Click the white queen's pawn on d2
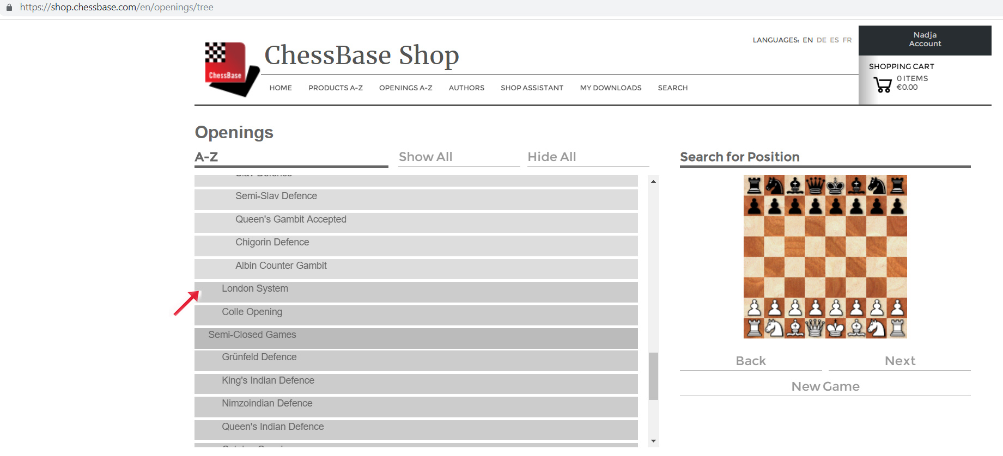1003x456 pixels. click(x=815, y=308)
